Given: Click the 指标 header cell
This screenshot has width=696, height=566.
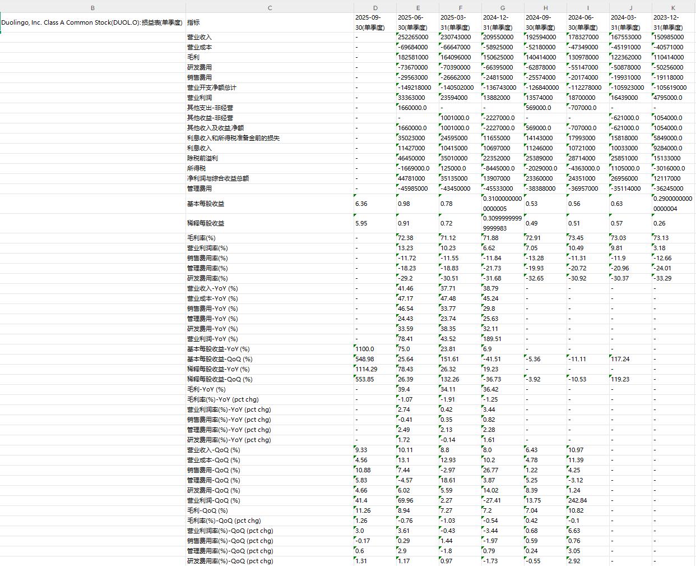Looking at the screenshot, I should click(270, 22).
